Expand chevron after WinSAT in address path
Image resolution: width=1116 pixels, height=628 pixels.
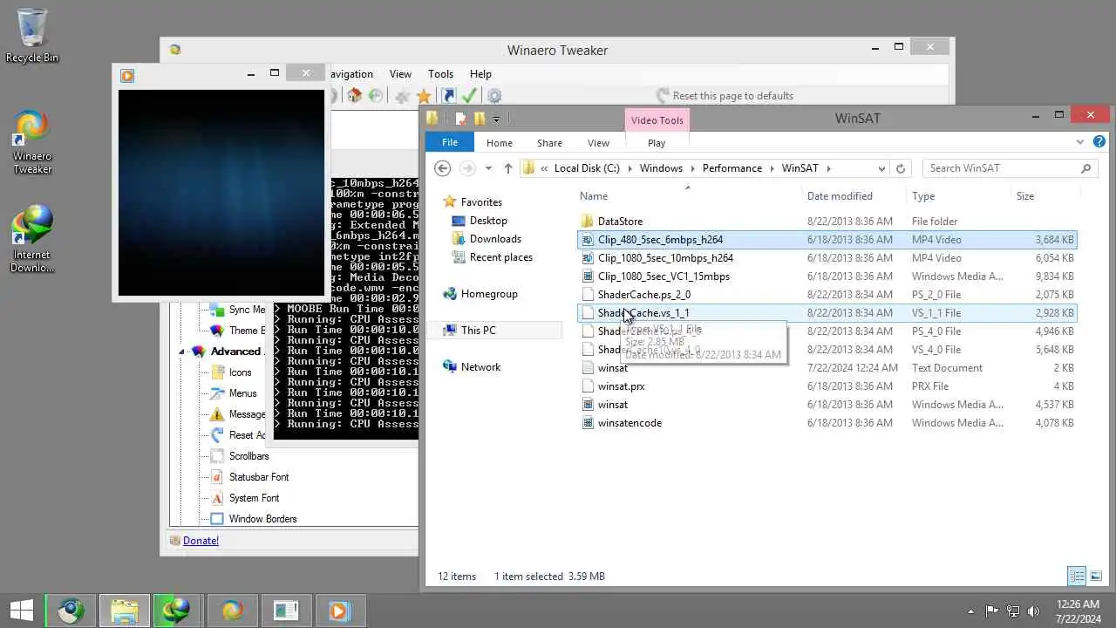(828, 168)
